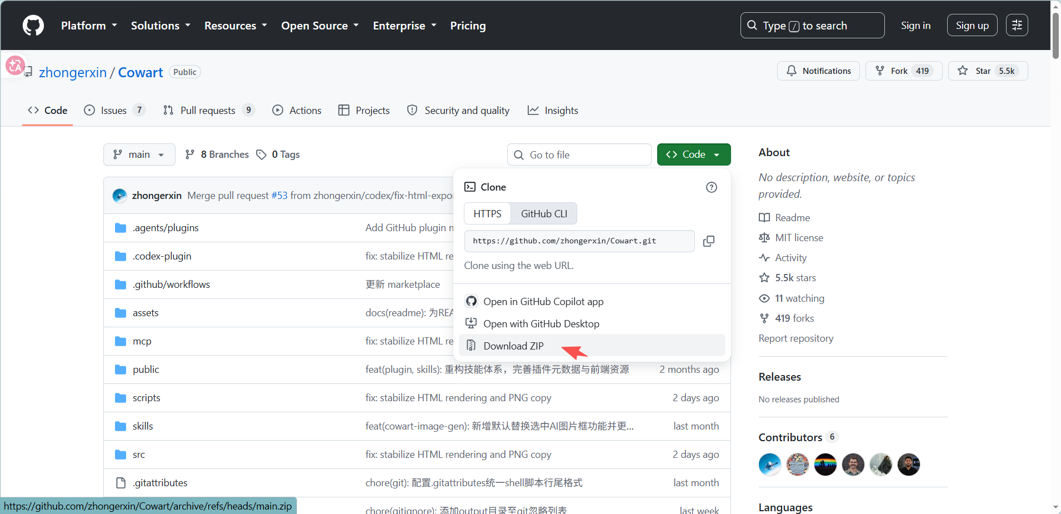The height and width of the screenshot is (514, 1061).
Task: Click the first contributor avatar
Action: [770, 465]
